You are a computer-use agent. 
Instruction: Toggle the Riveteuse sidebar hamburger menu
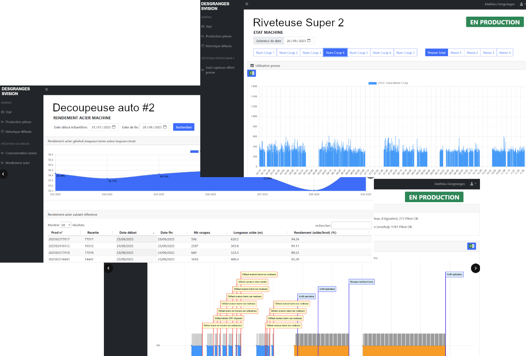click(x=247, y=4)
